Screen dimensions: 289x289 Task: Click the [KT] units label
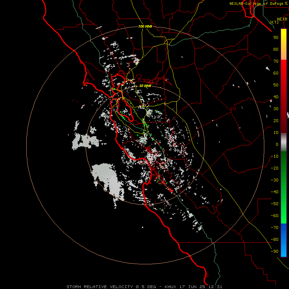(x=274, y=22)
